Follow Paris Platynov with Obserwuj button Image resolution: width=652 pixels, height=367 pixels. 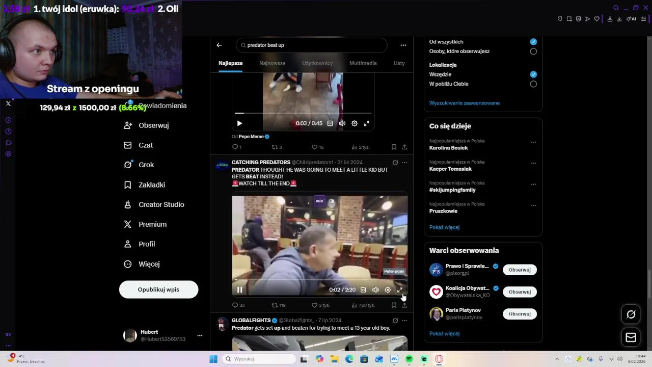click(x=520, y=314)
